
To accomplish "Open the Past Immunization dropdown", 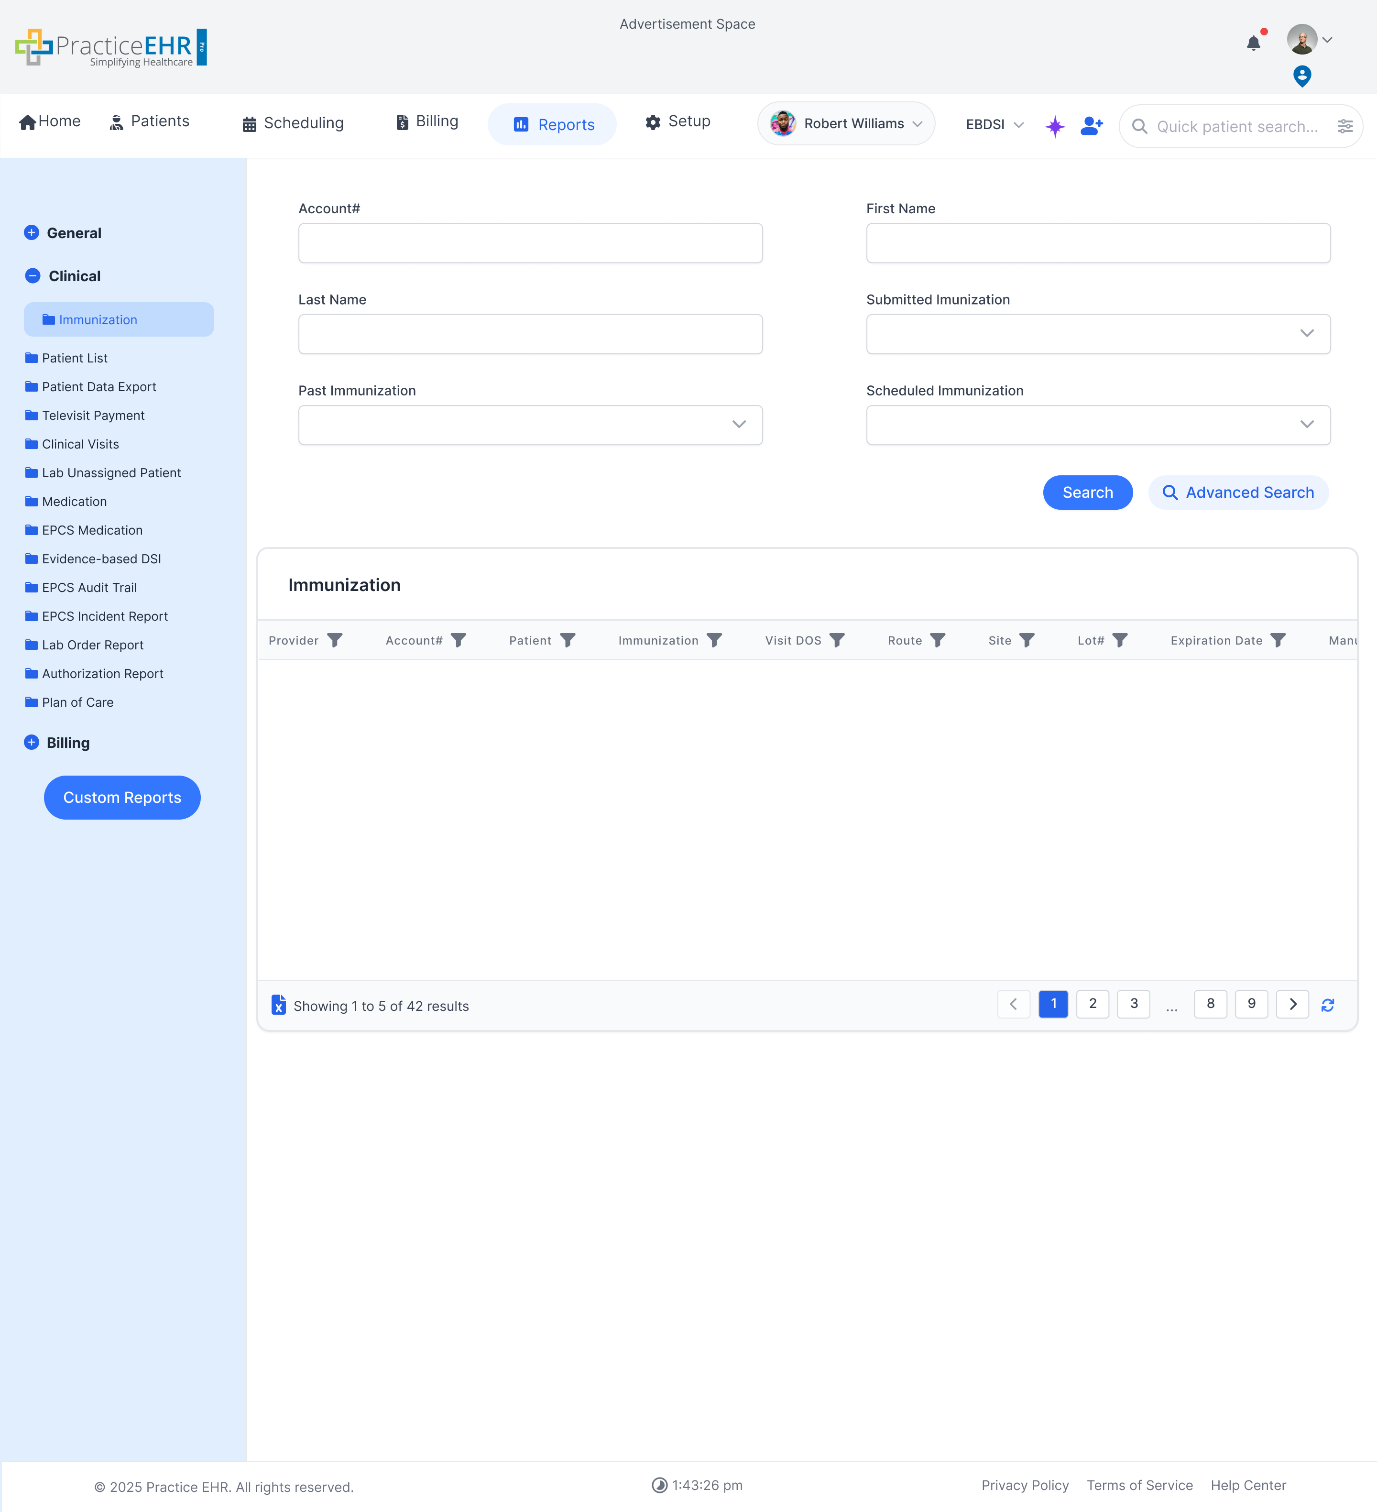I will [x=529, y=425].
